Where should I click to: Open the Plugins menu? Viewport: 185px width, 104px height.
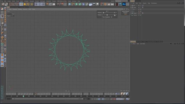point(54,1)
